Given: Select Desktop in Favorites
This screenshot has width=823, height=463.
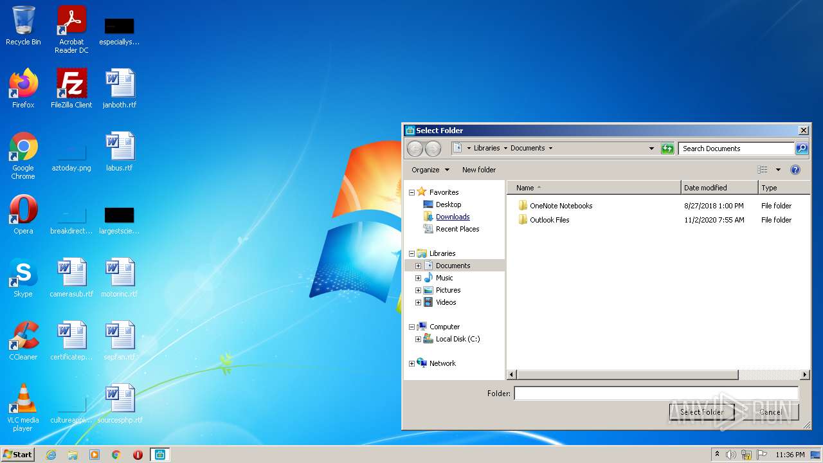Looking at the screenshot, I should coord(448,204).
